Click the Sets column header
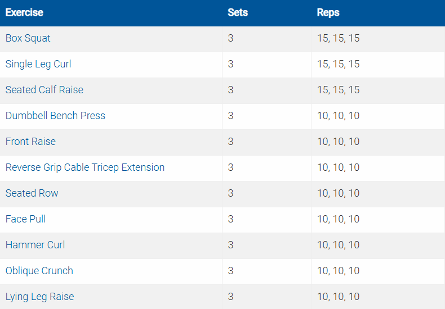The width and height of the screenshot is (445, 309). (238, 12)
